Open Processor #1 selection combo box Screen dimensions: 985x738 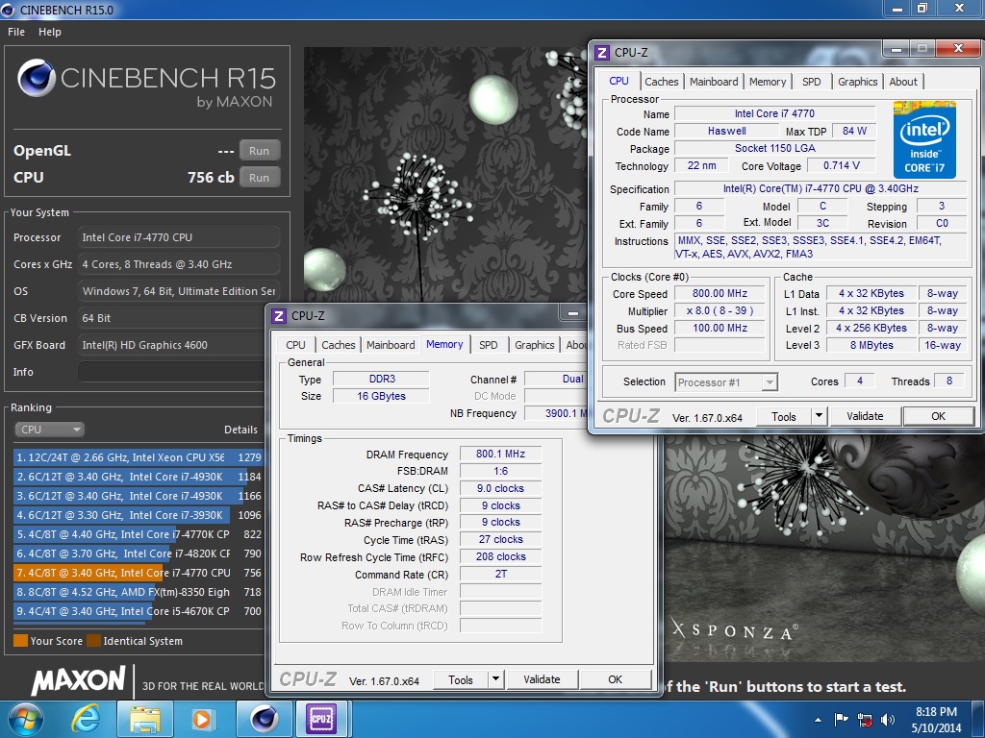726,381
